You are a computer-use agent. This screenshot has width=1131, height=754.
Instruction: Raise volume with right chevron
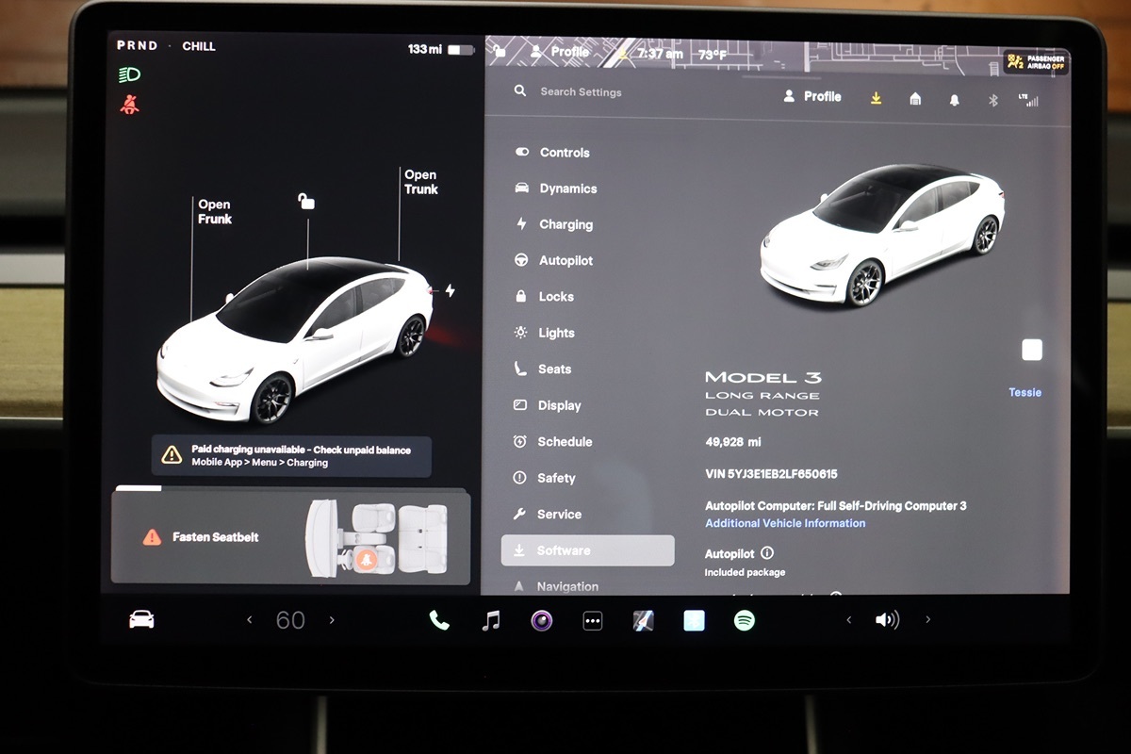928,619
